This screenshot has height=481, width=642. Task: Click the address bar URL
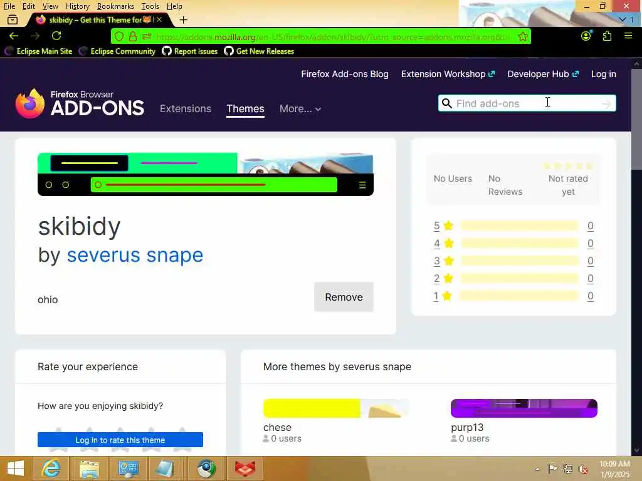332,37
